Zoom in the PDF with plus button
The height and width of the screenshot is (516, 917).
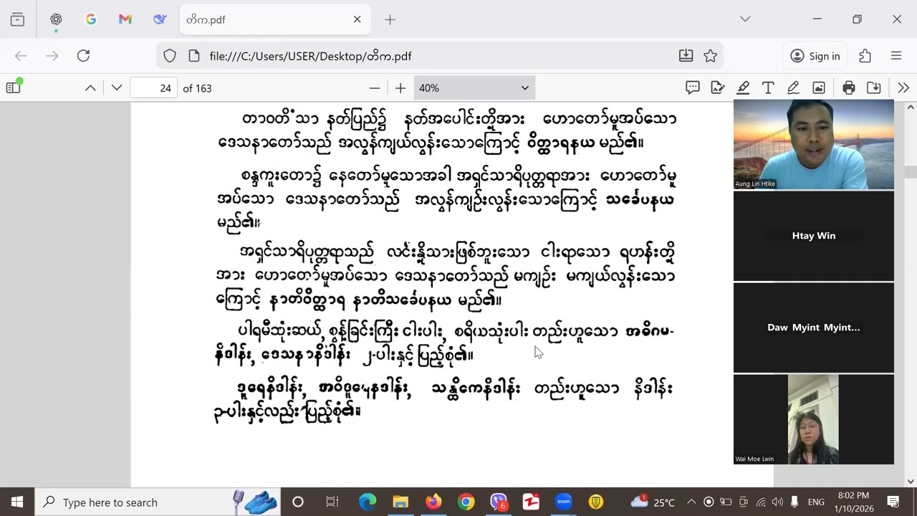(400, 87)
